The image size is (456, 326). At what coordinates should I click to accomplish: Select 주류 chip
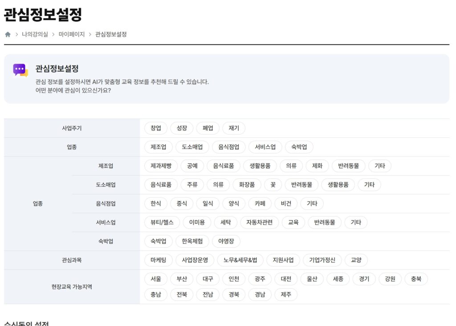pyautogui.click(x=192, y=185)
